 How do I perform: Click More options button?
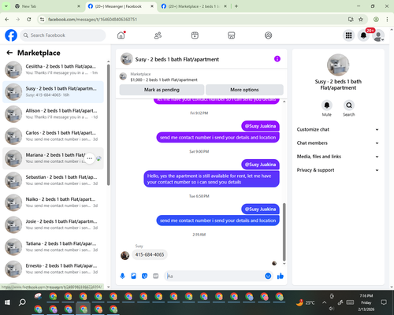[x=244, y=90]
